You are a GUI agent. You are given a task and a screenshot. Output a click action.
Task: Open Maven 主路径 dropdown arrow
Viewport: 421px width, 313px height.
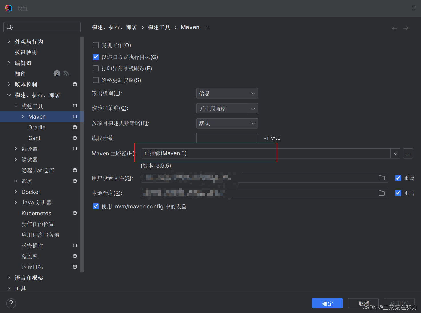(x=395, y=153)
